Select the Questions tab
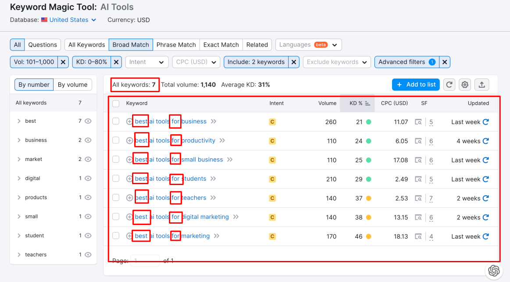510x282 pixels. coord(43,45)
